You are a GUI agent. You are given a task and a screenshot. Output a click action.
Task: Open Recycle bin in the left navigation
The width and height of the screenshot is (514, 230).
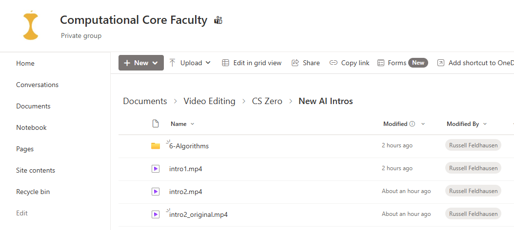[33, 192]
